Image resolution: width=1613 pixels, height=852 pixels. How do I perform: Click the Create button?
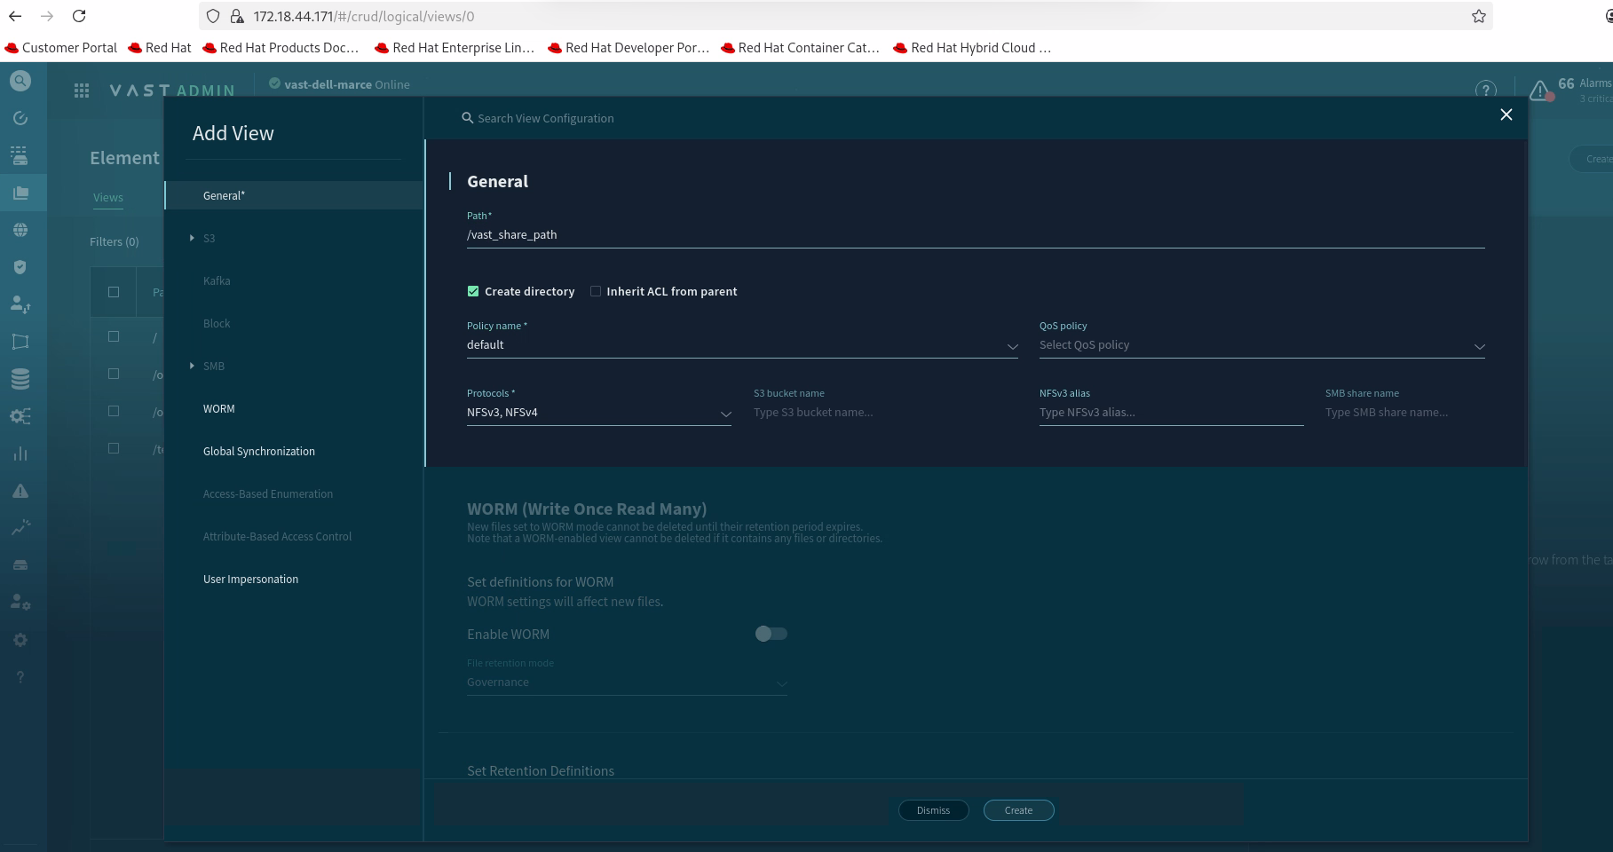point(1018,810)
